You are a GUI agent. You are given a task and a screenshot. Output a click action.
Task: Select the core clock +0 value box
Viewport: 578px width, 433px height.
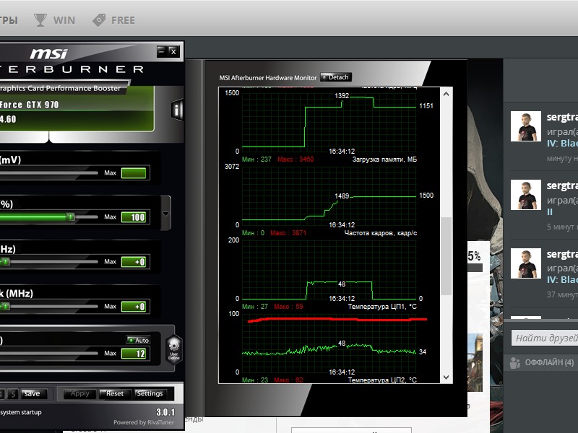[134, 262]
